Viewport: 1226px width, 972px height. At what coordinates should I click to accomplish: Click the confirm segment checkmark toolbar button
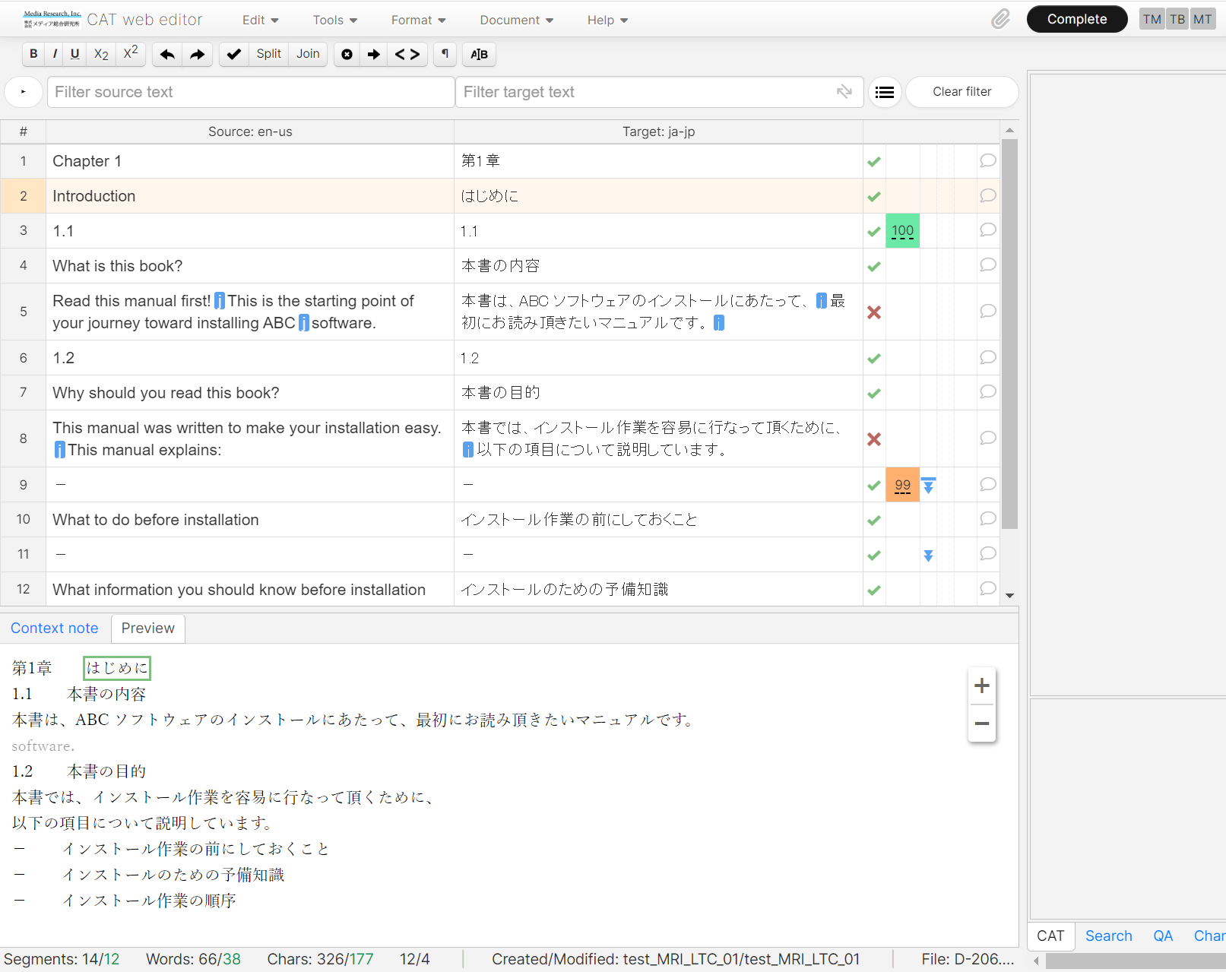(234, 54)
